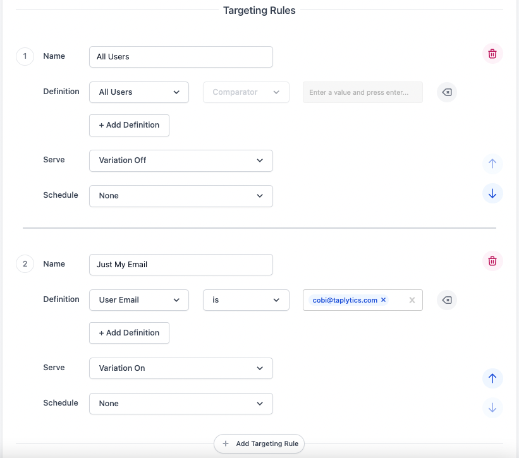The image size is (519, 458).
Task: Clear all values in email field
Action: (x=412, y=300)
